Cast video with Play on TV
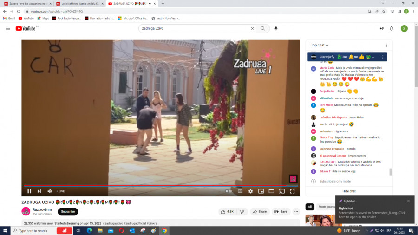The width and height of the screenshot is (418, 235). pyautogui.click(x=281, y=191)
